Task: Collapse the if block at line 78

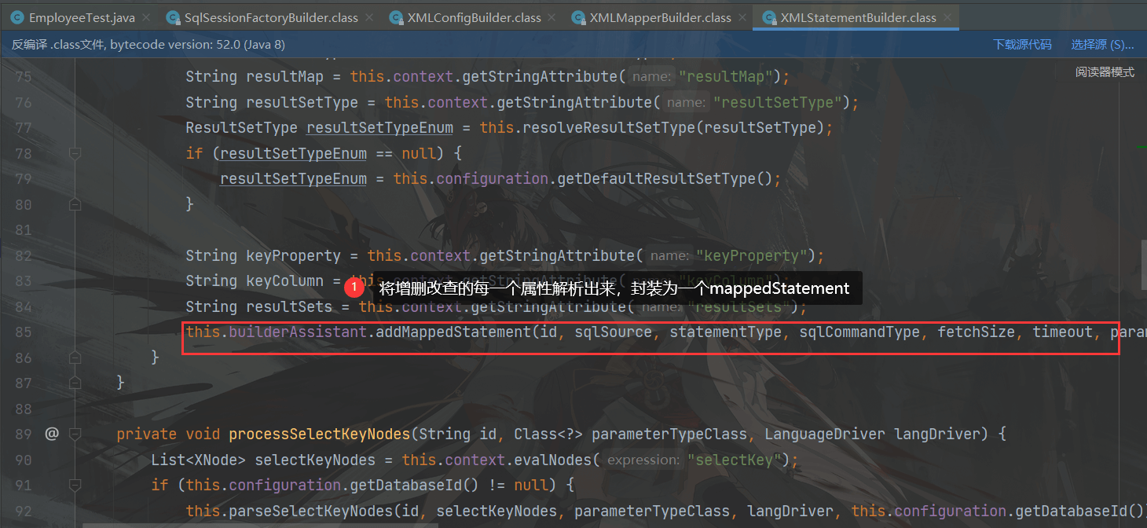Action: (x=75, y=153)
